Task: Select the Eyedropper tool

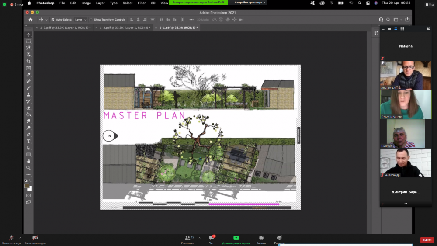Action: tap(28, 75)
